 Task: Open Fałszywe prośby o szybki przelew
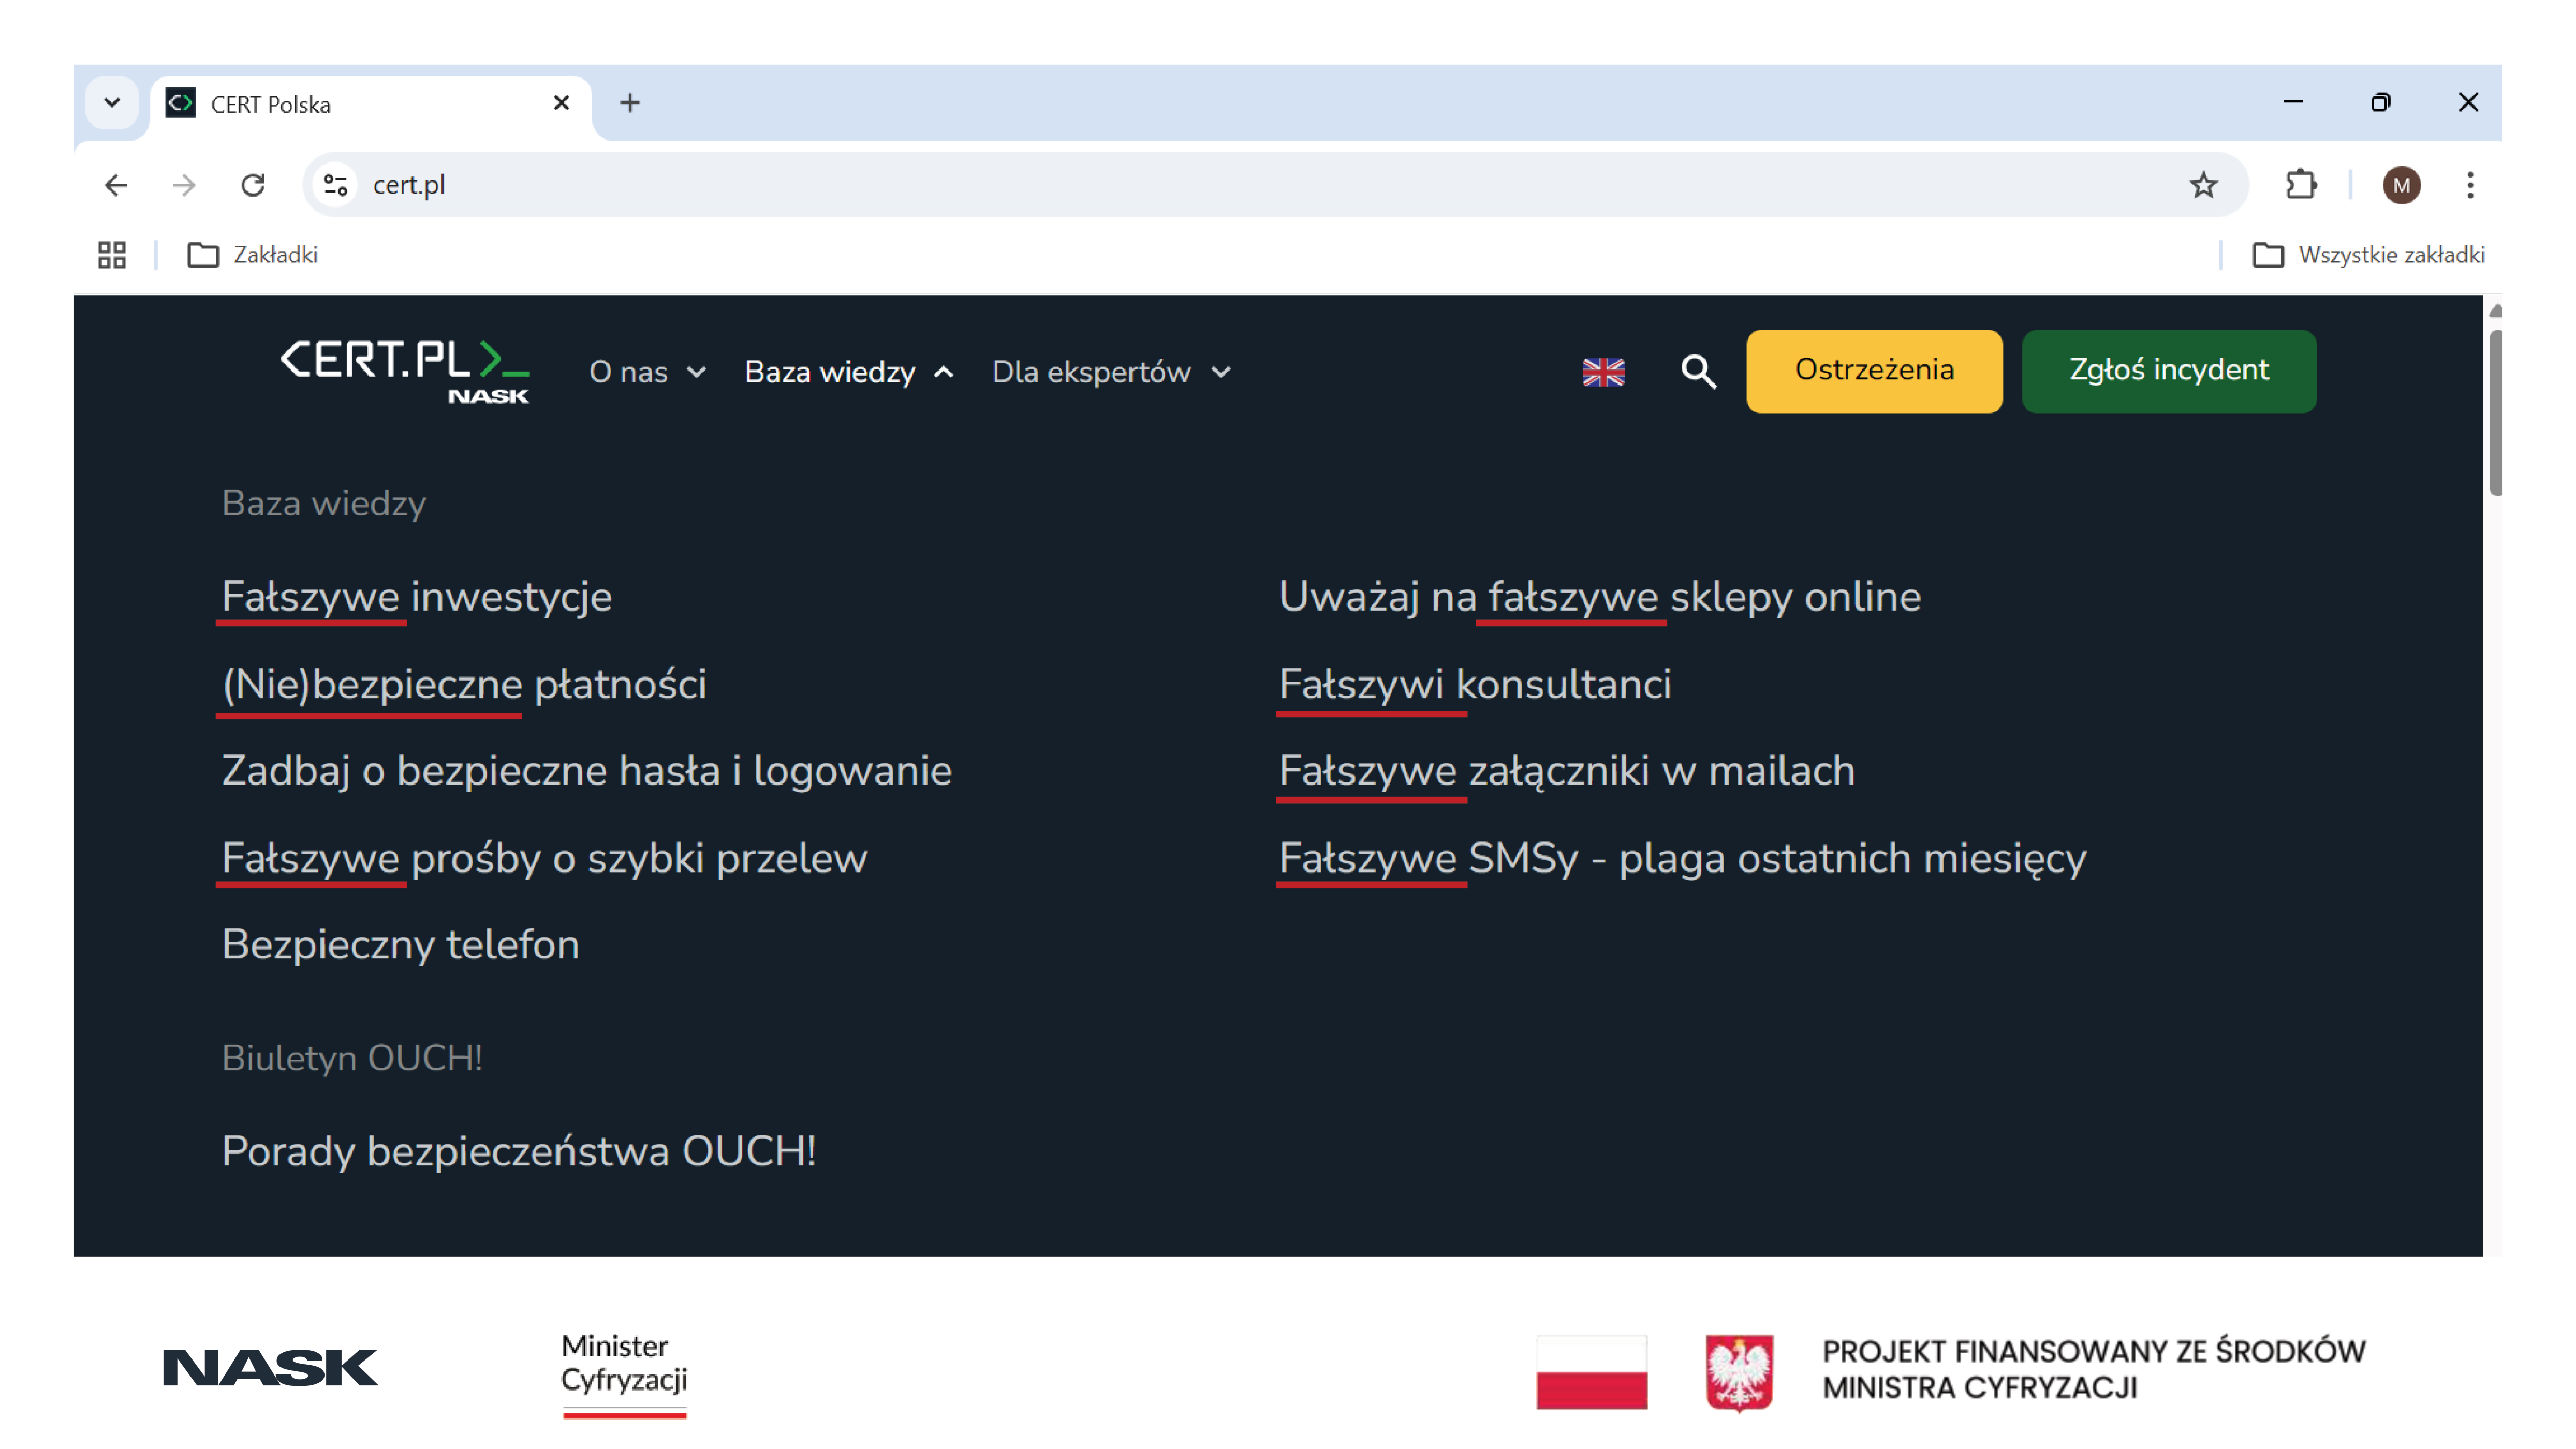(x=544, y=858)
